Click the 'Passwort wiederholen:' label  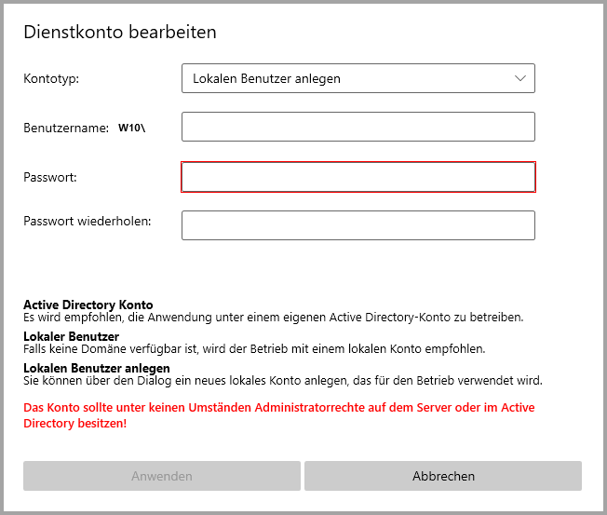(88, 221)
